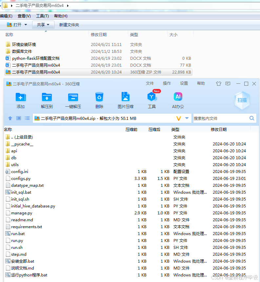Screen dimensions: 260x282
Task: Open the 查看(V) menu in Explorer
Action: coord(24,16)
